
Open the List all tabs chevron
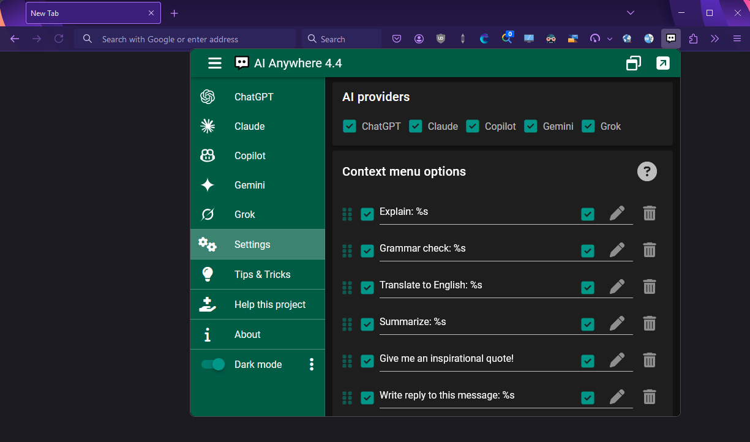pos(631,12)
